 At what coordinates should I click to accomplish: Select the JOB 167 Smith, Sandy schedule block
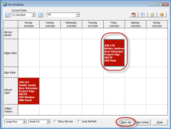[29, 91]
